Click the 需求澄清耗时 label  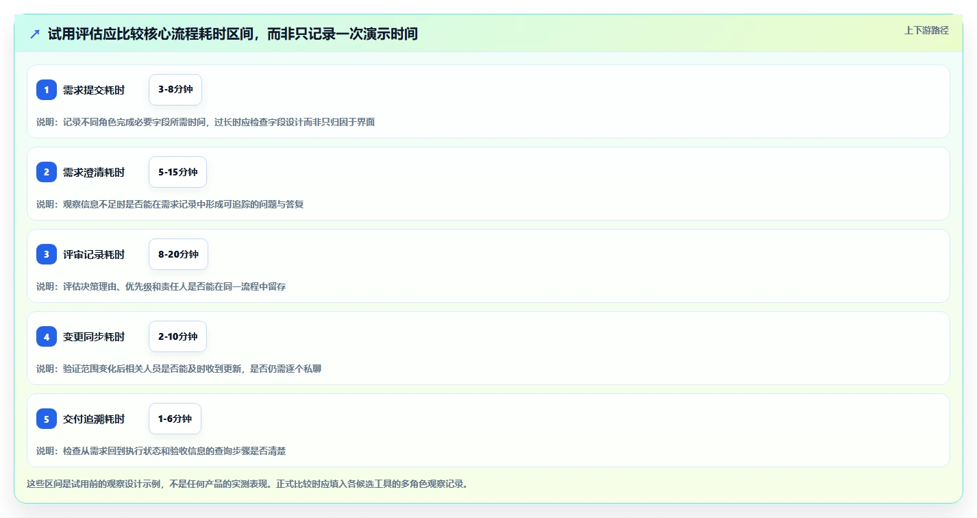point(94,172)
